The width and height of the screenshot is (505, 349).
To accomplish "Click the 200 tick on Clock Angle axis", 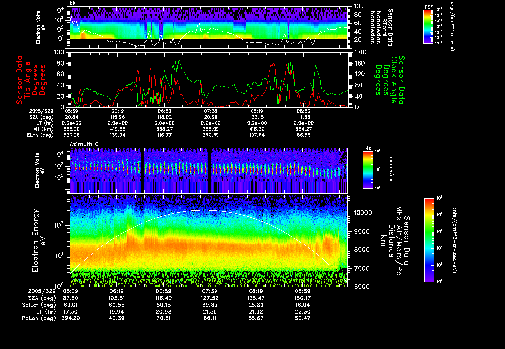I will coord(361,52).
